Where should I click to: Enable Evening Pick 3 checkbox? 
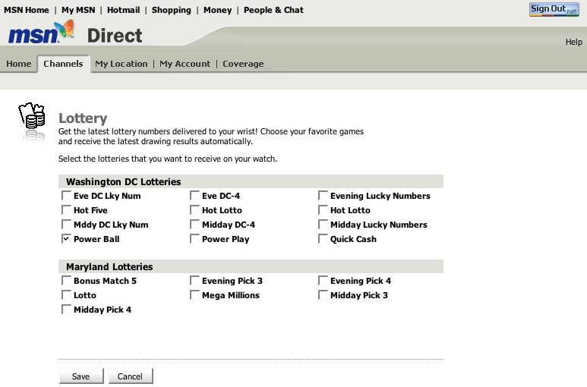pos(194,281)
